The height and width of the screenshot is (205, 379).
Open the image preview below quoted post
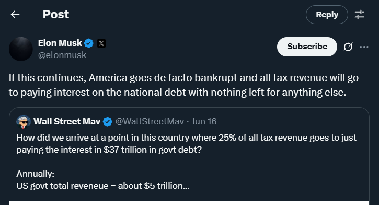click(x=189, y=203)
